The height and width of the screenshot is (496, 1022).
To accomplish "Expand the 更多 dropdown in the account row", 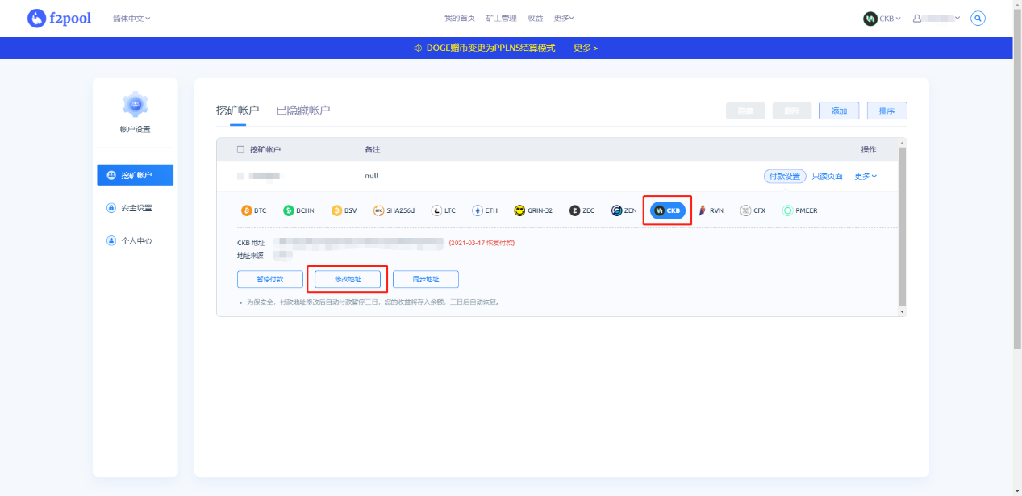I will 864,175.
